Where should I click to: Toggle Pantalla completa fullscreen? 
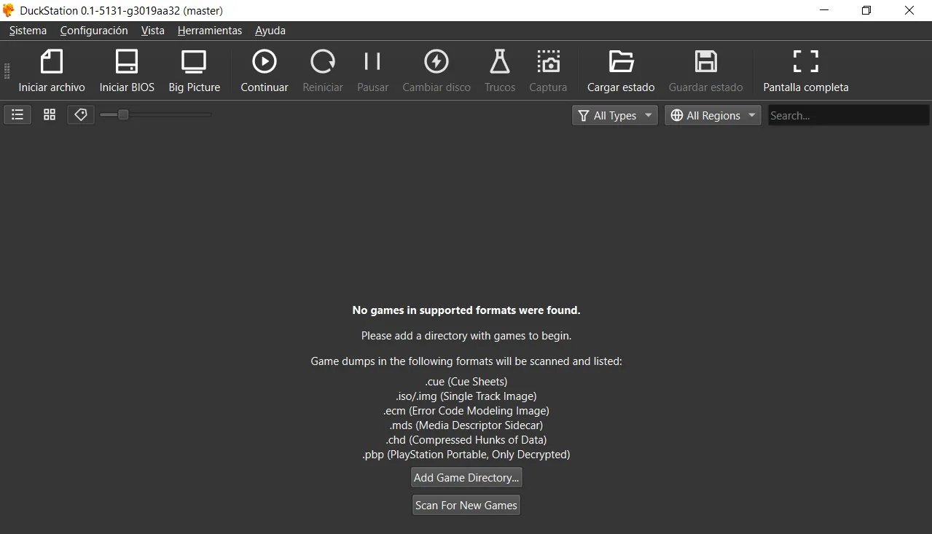(805, 62)
